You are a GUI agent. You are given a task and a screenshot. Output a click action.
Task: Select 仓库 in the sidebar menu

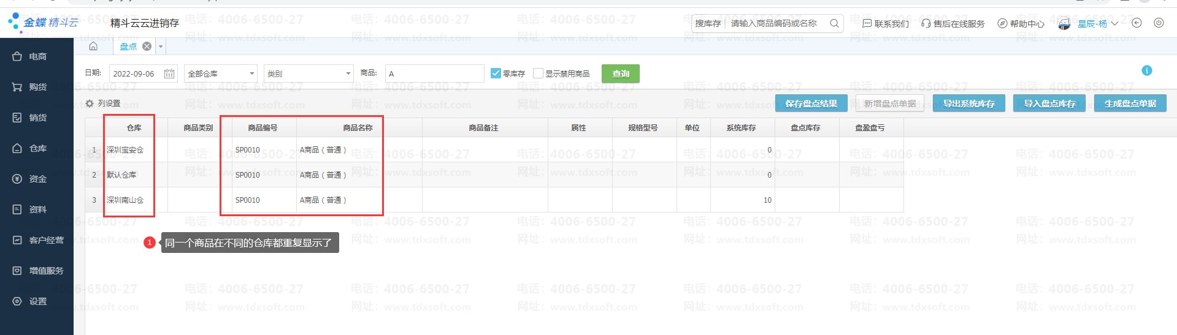[37, 148]
